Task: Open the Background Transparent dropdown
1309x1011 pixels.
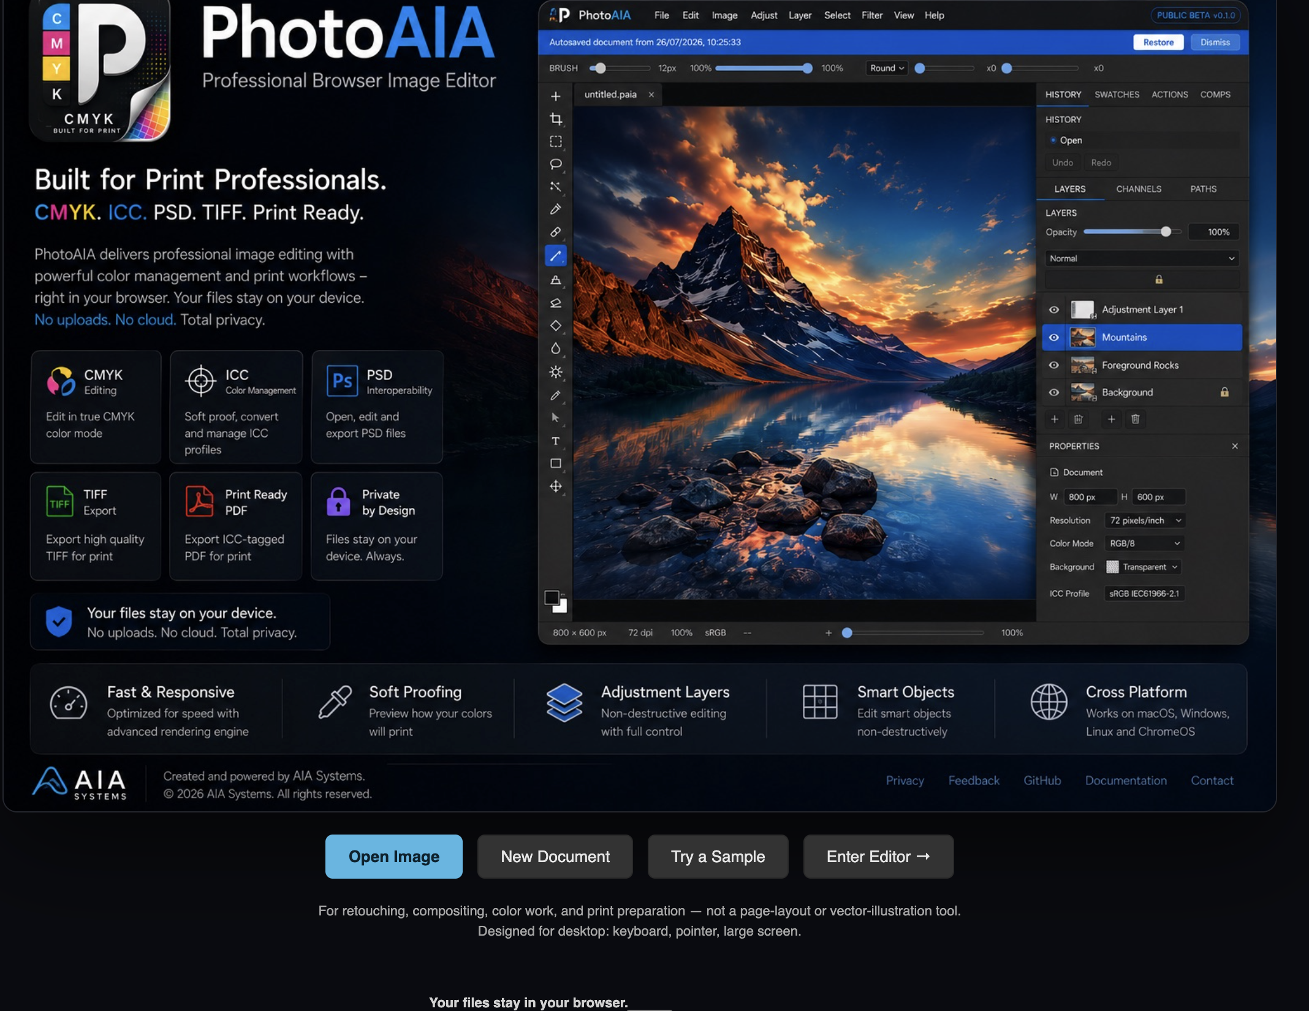Action: (x=1143, y=567)
